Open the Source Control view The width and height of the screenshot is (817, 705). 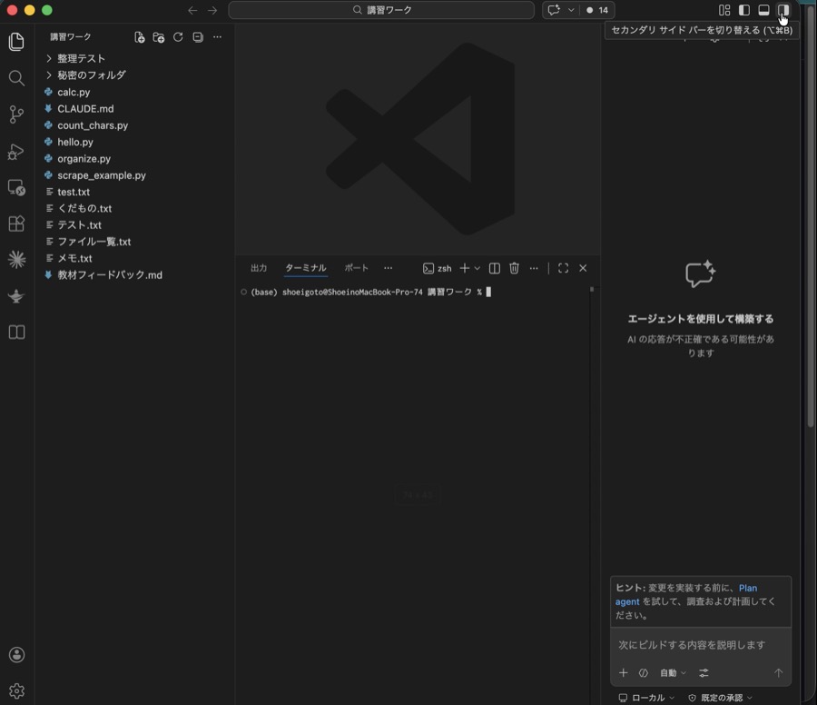16,114
